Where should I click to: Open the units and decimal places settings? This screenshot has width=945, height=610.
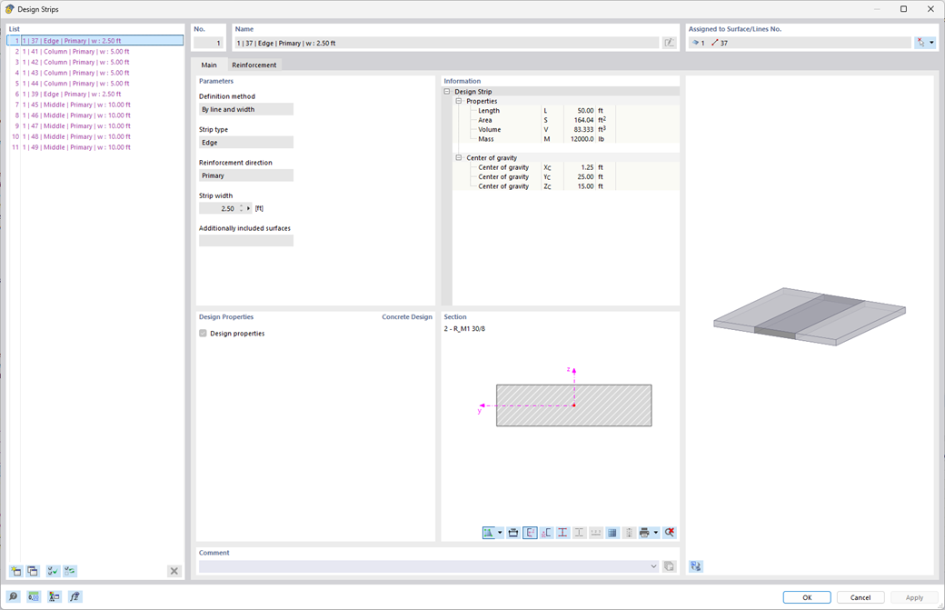click(x=33, y=596)
